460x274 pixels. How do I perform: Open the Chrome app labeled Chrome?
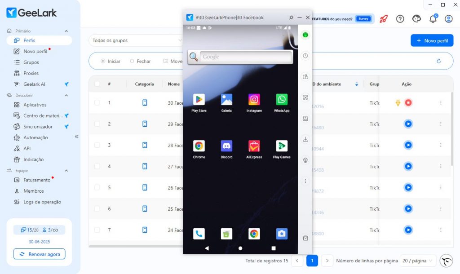click(199, 146)
